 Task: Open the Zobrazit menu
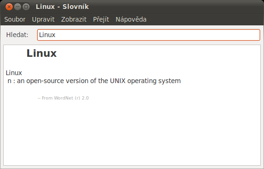point(74,19)
